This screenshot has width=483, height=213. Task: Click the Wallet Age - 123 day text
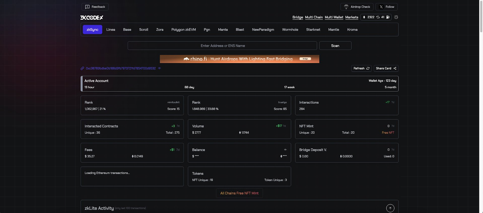[x=382, y=81]
